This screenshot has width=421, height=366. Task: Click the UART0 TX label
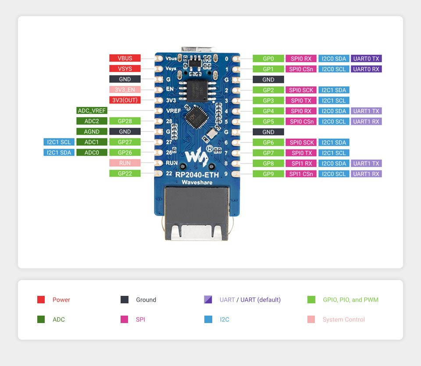pyautogui.click(x=366, y=58)
